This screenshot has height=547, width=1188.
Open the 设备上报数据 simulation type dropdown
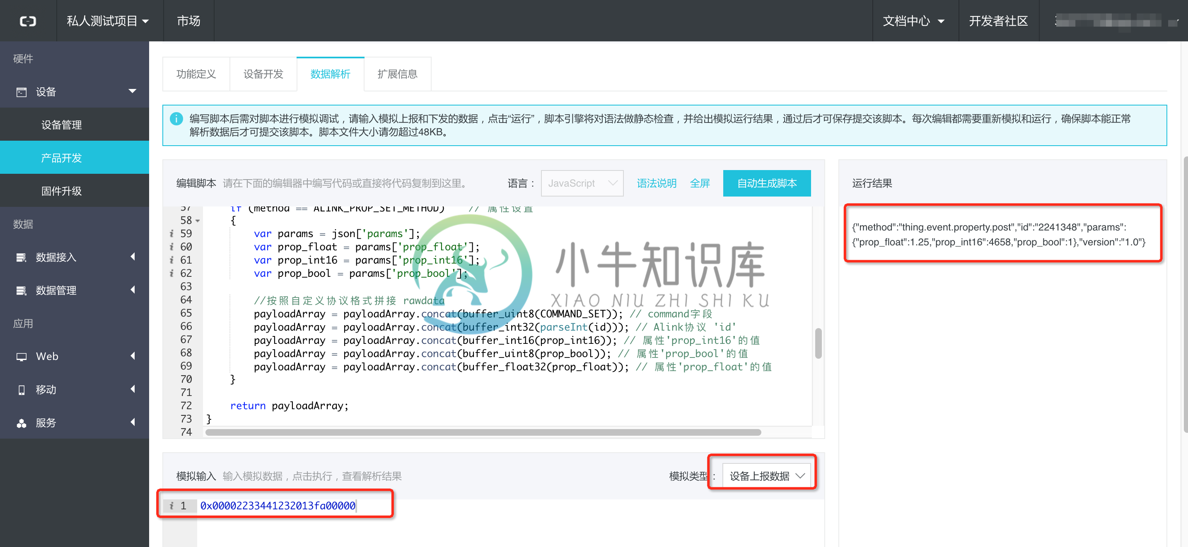(766, 476)
